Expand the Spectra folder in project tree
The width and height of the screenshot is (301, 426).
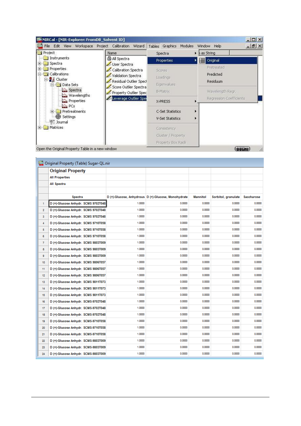point(39,63)
